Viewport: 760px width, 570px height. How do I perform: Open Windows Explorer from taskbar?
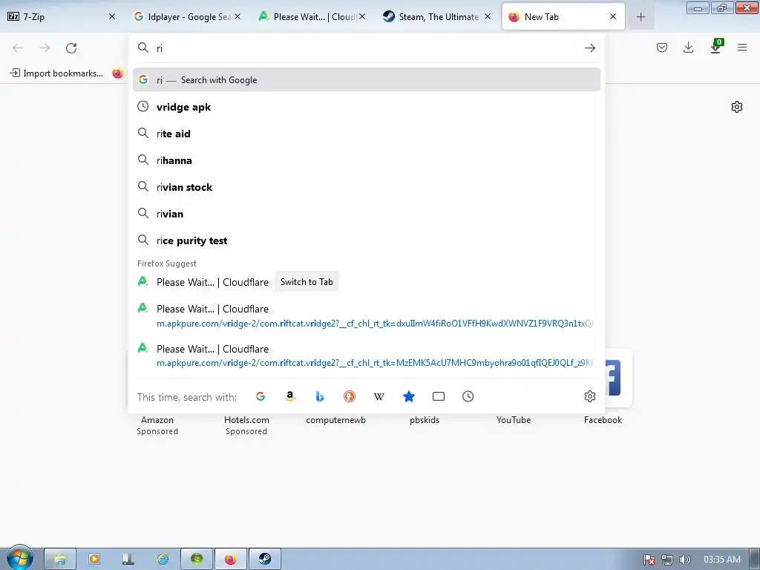[59, 559]
